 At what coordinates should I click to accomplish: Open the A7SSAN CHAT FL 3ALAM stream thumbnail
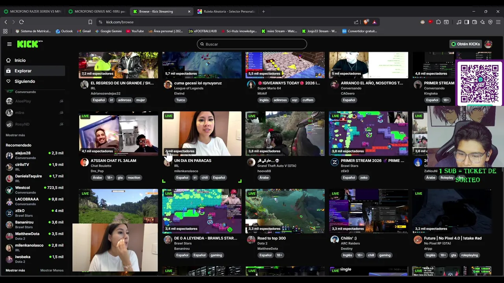[119, 134]
